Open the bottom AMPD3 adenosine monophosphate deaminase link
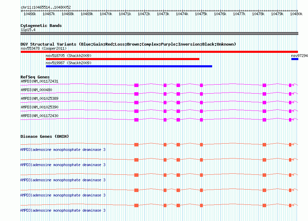The height and width of the screenshot is (221, 308). [x=63, y=210]
